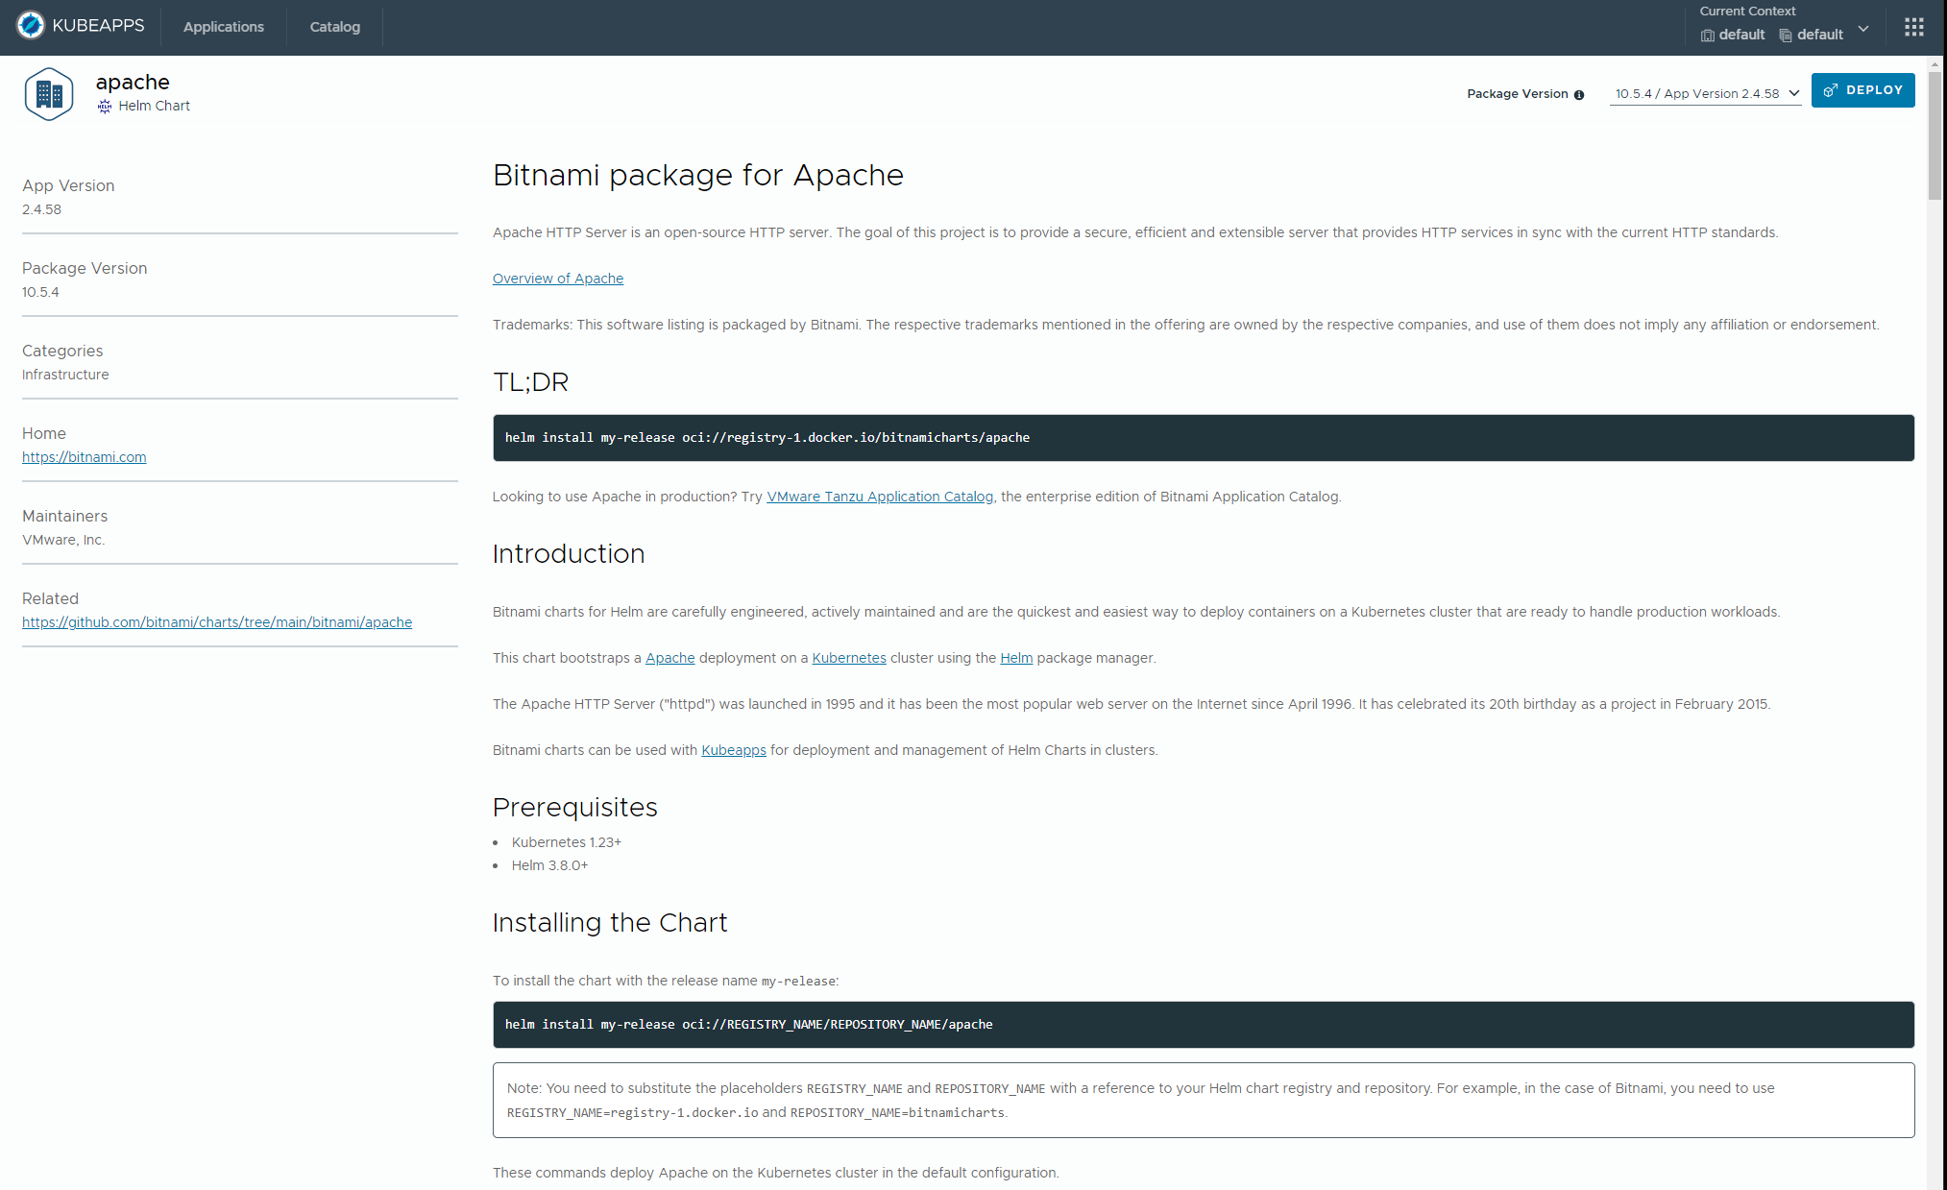Screen dimensions: 1947x1190
Task: Open the Package Version dropdown selector
Action: [1705, 94]
